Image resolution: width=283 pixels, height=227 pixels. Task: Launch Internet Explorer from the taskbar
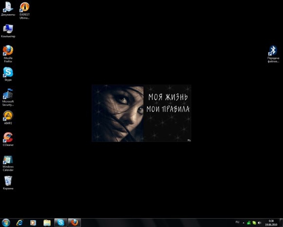point(19,222)
